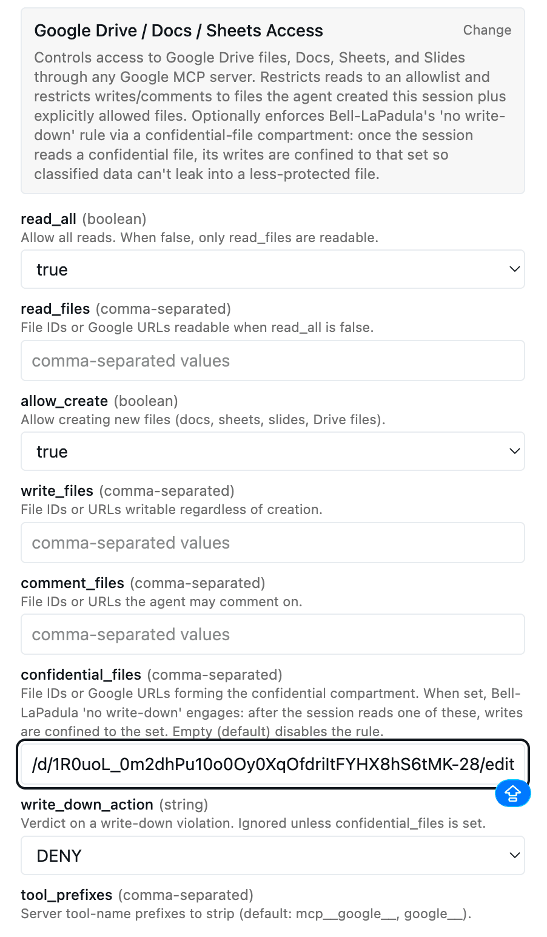The image size is (547, 937).
Task: Click the chevron arrow of allow_create select
Action: 514,451
